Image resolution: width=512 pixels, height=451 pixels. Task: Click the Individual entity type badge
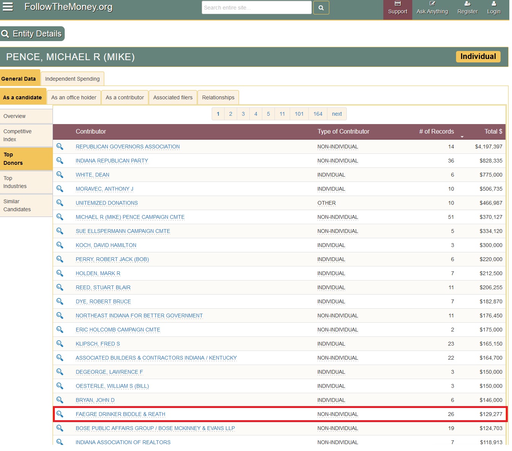478,57
